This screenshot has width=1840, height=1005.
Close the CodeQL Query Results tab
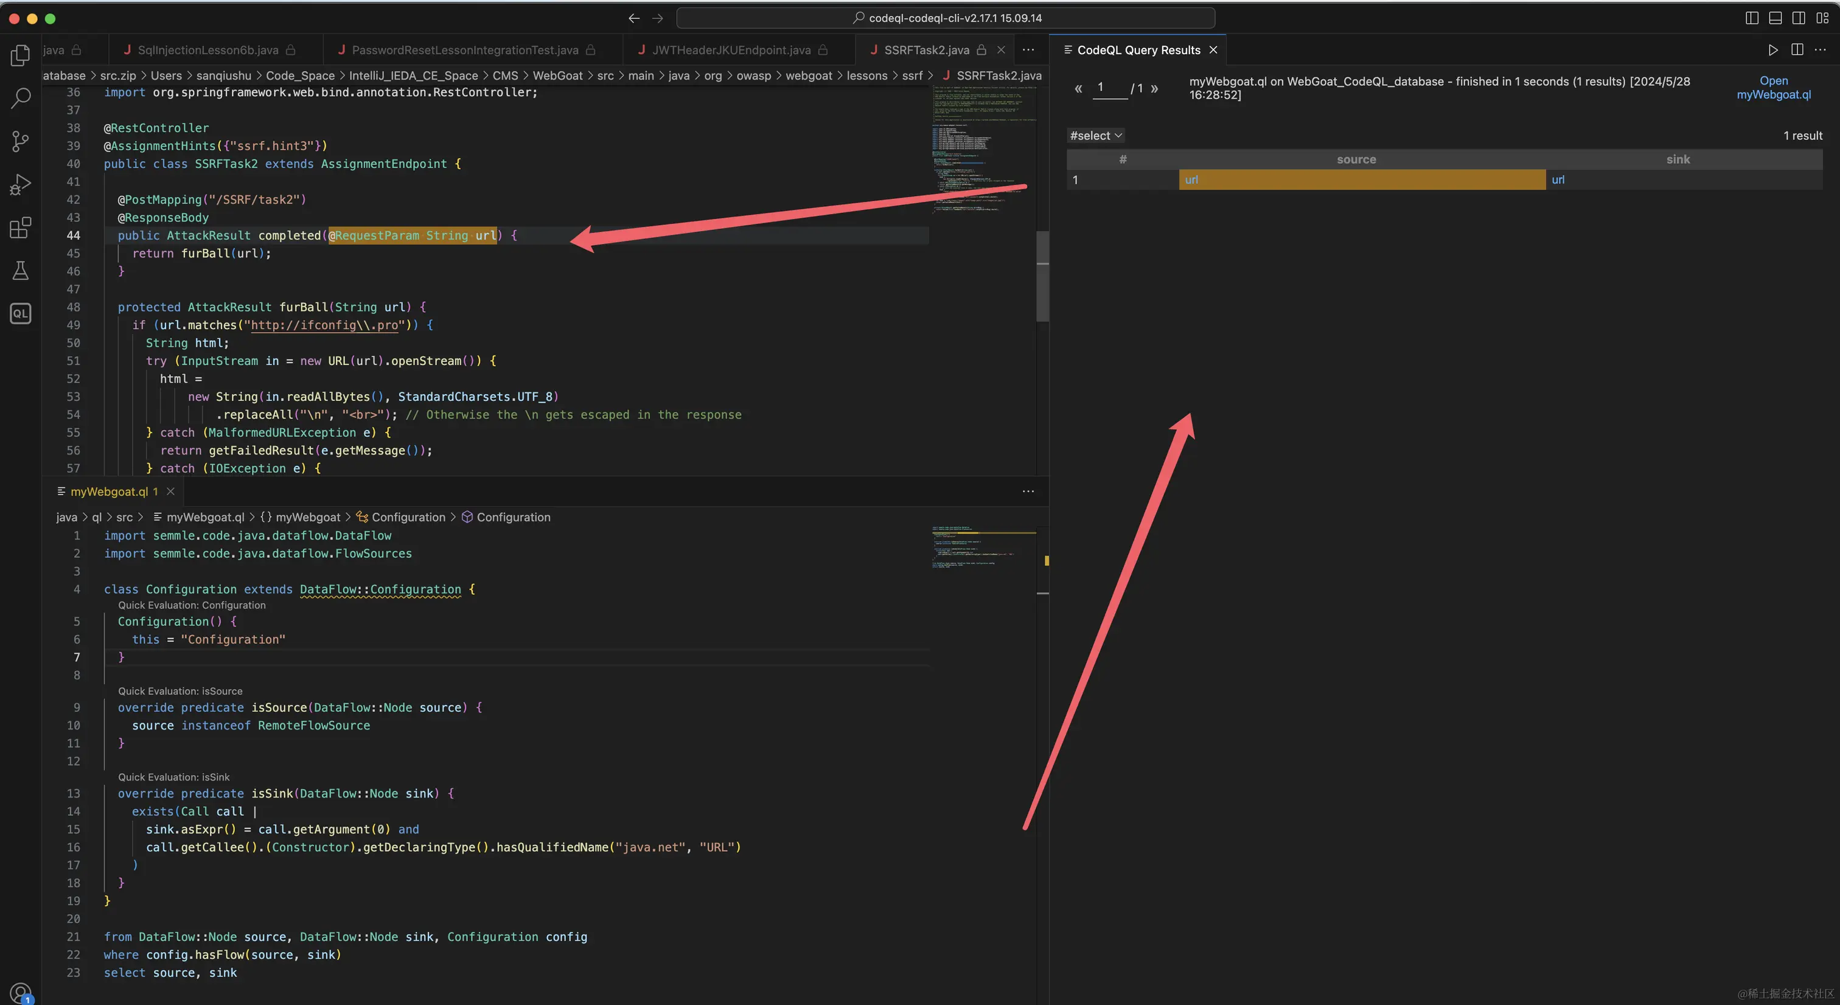pos(1213,50)
